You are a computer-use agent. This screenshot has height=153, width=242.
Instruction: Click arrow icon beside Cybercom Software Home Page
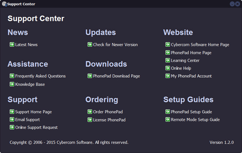[x=168, y=44]
